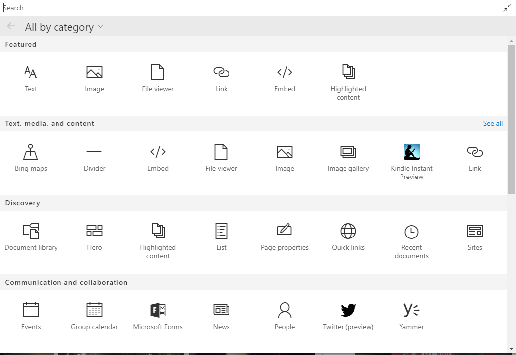
Task: Choose the Group calendar web part
Action: tap(94, 316)
